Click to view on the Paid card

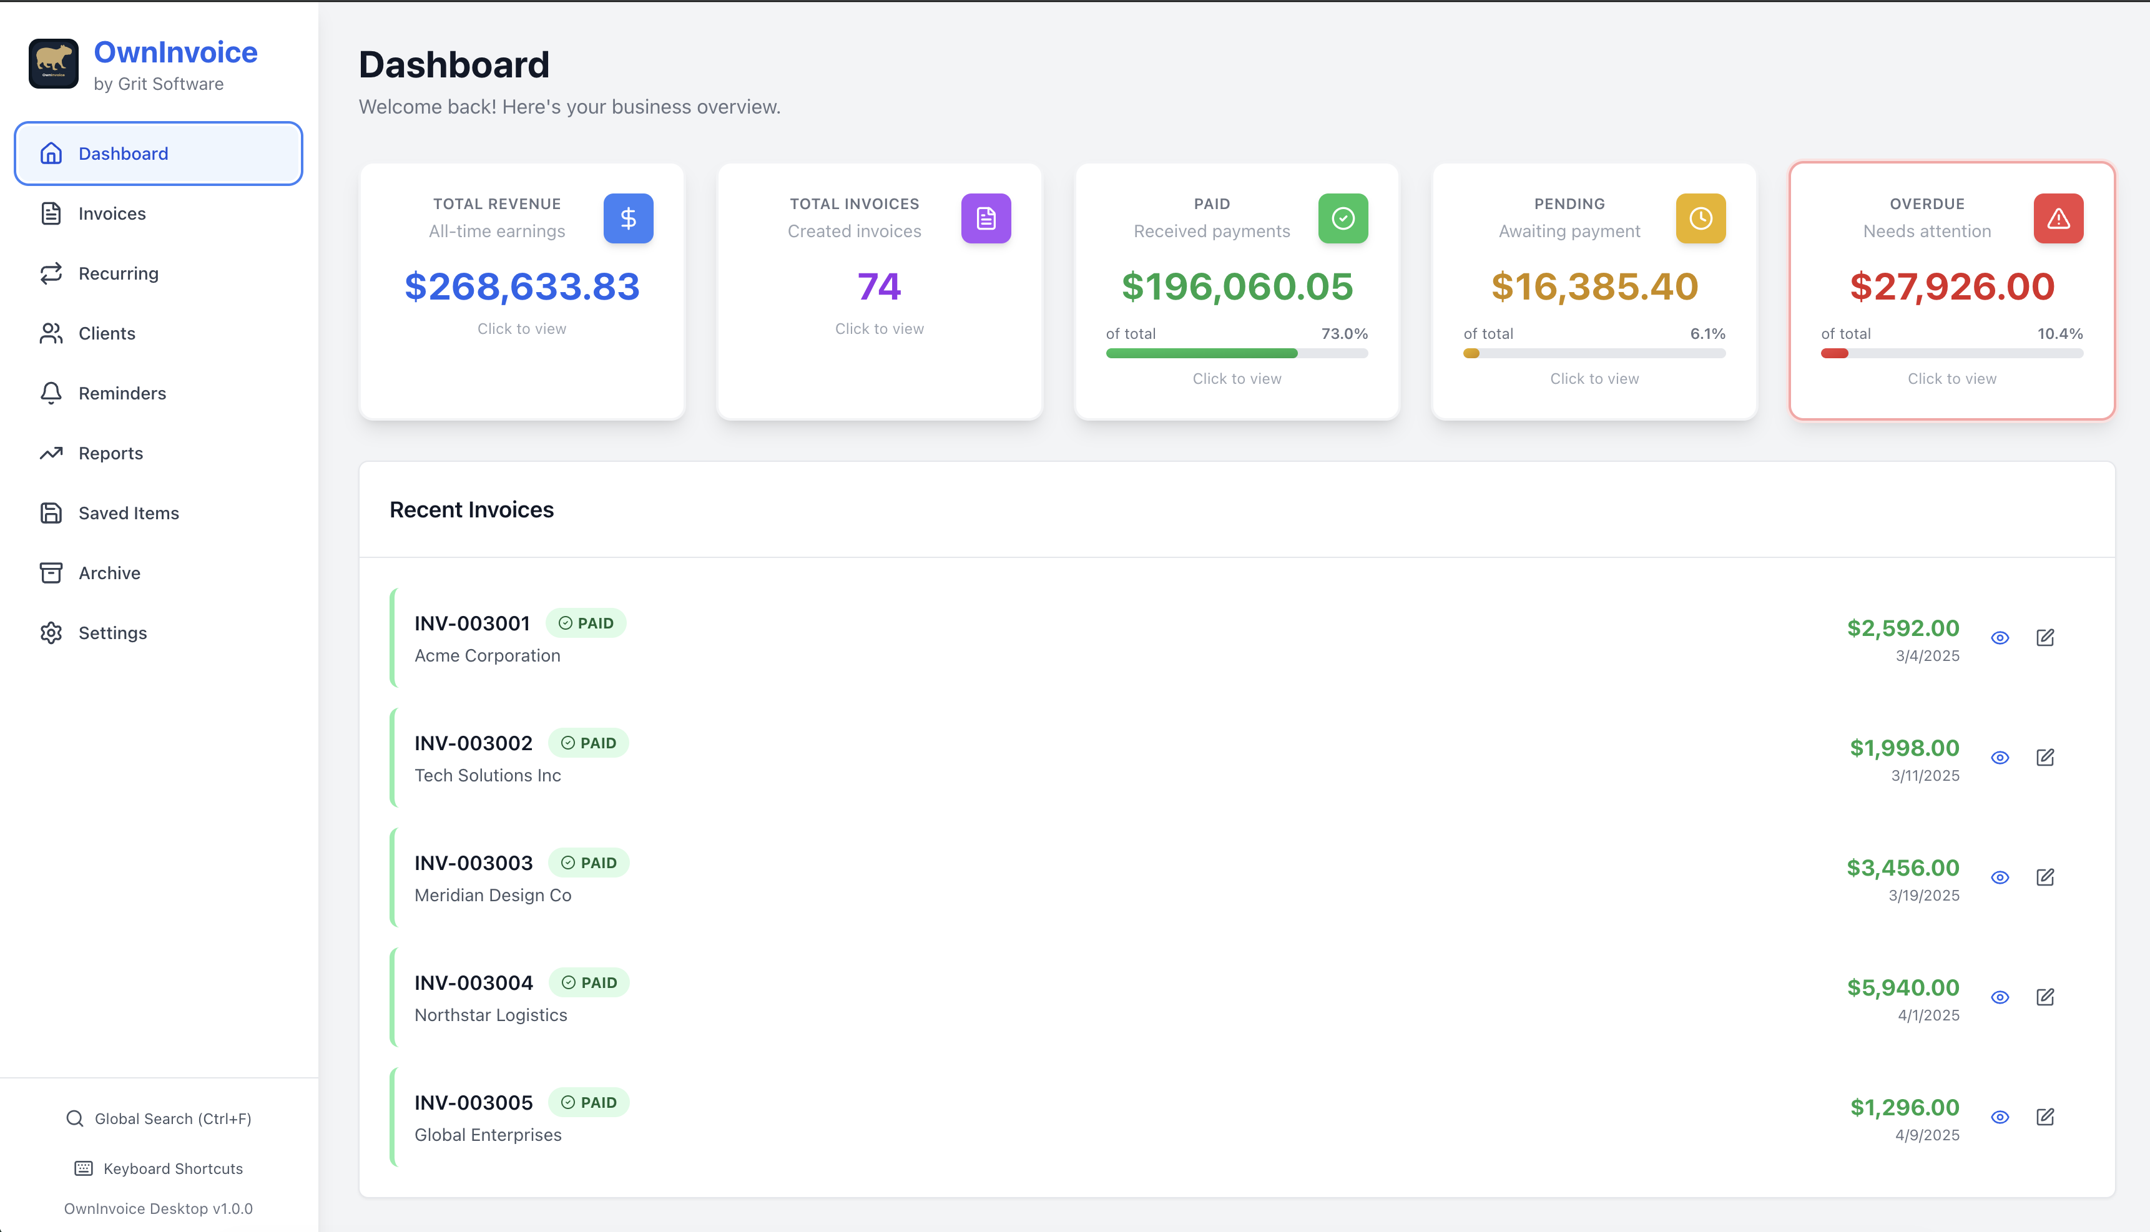(1236, 378)
